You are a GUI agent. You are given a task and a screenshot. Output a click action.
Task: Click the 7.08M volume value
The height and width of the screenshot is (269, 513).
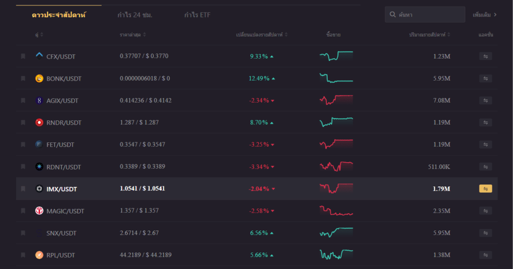tap(442, 100)
